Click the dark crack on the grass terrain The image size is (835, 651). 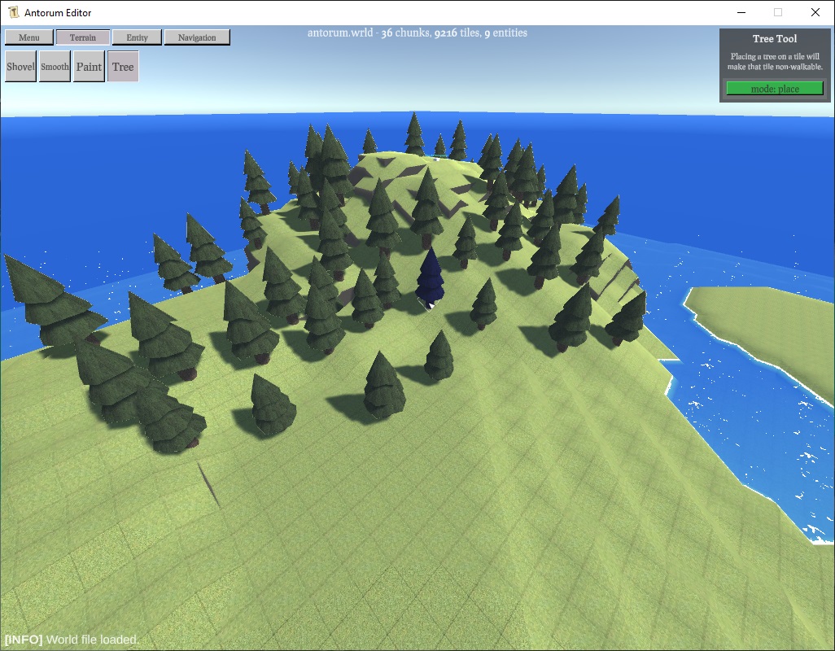coord(208,484)
